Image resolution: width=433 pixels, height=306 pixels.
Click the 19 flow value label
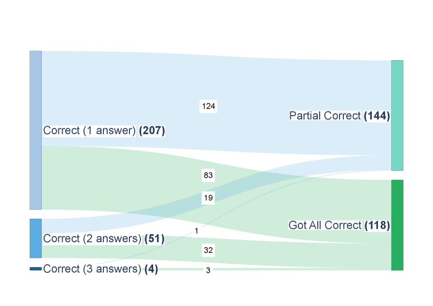tap(208, 198)
